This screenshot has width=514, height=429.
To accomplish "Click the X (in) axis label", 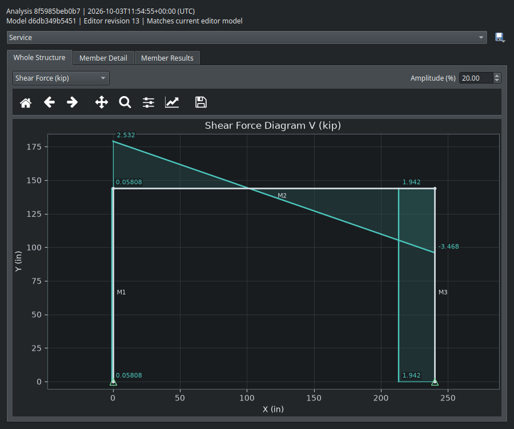I will 273,409.
